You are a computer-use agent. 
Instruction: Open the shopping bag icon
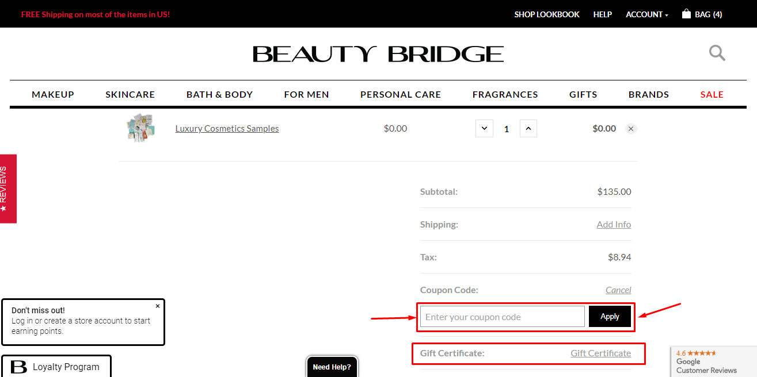(x=686, y=14)
